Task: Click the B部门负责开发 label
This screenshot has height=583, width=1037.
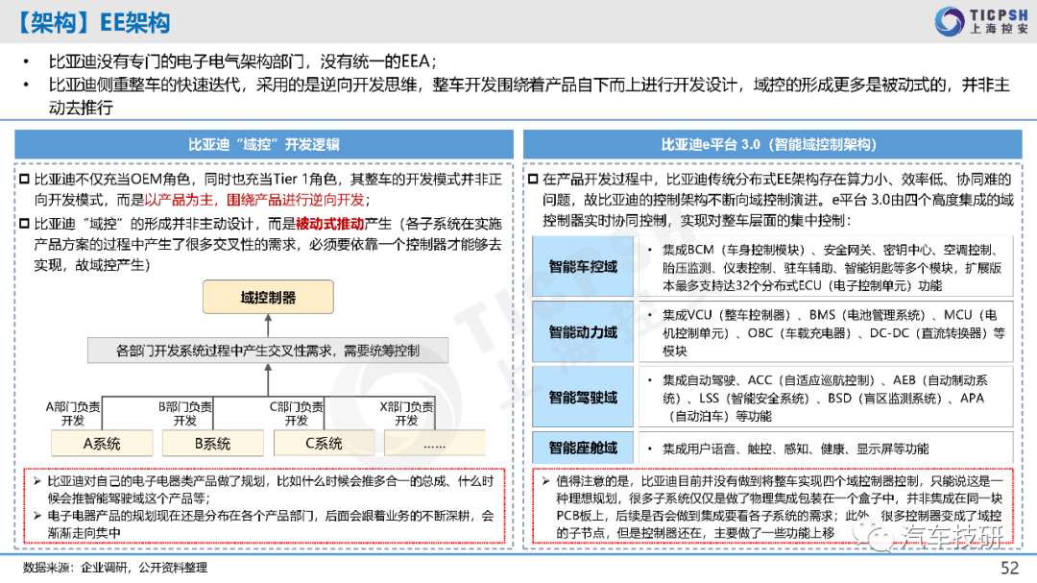Action: point(185,414)
